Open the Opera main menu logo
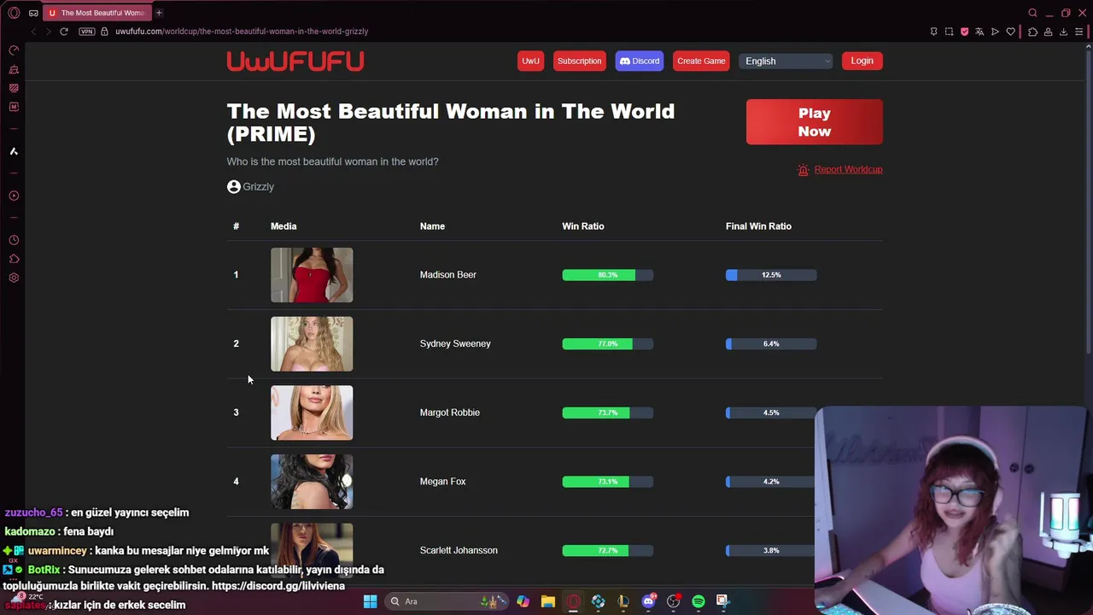1093x615 pixels. coord(14,13)
